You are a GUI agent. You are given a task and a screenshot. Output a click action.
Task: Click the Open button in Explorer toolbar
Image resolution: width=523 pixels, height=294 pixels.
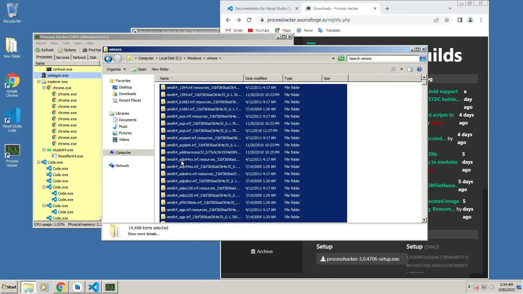click(139, 69)
